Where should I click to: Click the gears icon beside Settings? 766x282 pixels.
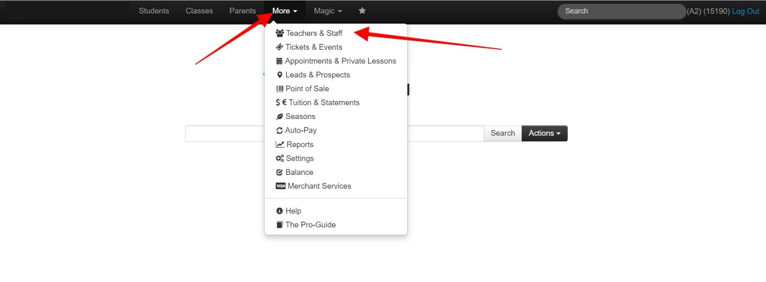(280, 158)
